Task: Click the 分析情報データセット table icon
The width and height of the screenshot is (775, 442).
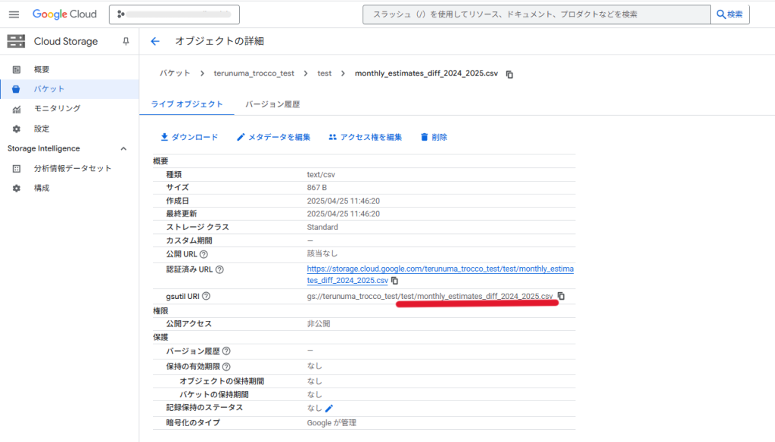Action: pos(17,169)
